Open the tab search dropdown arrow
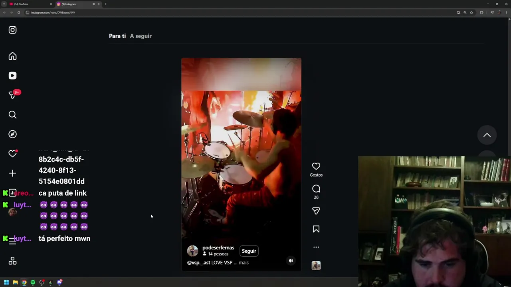Viewport: 511px width, 287px height. (4, 4)
